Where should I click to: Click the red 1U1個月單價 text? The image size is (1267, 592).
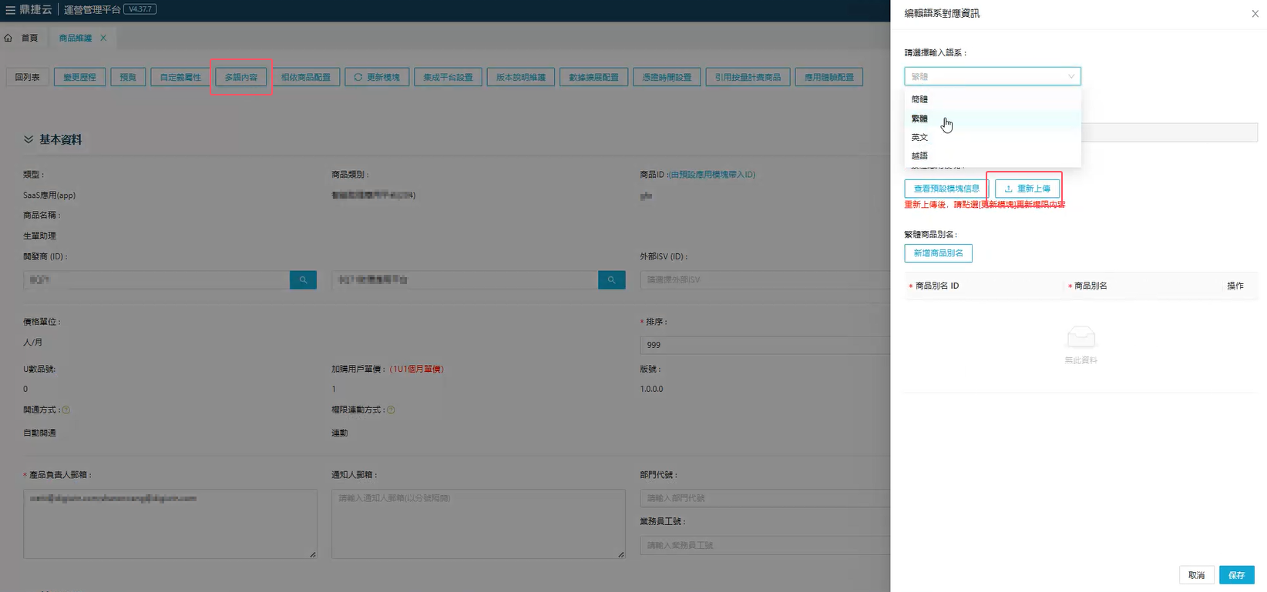(416, 369)
